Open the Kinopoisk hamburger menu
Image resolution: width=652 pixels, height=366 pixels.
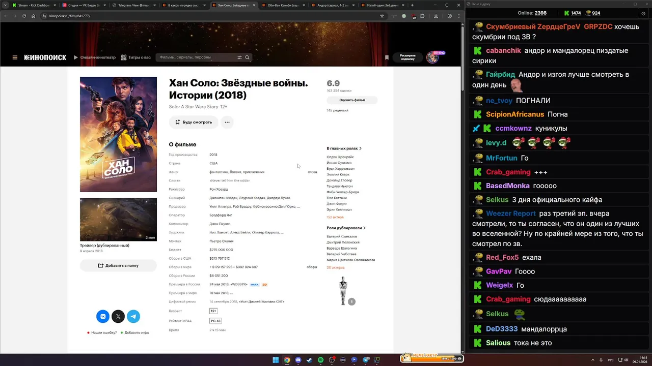pos(15,57)
